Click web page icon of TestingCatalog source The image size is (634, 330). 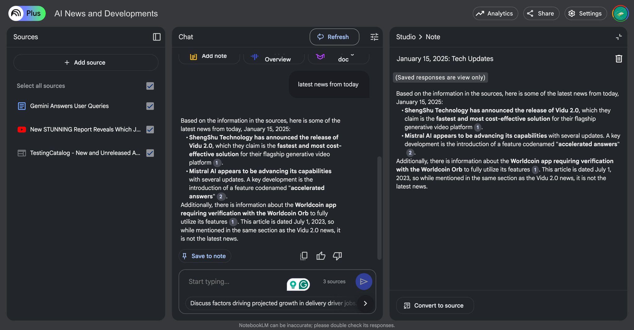pyautogui.click(x=22, y=153)
